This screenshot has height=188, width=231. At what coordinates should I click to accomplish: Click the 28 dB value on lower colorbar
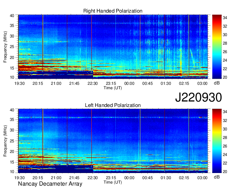coord(225,138)
